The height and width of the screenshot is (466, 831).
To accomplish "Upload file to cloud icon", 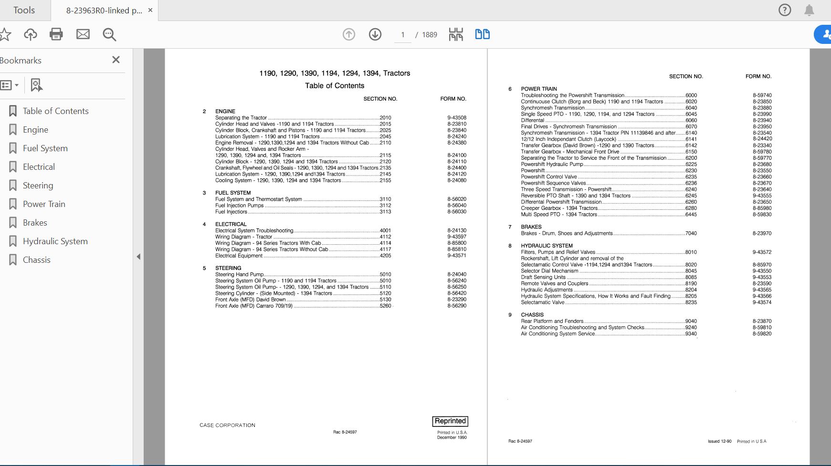I will click(x=31, y=34).
